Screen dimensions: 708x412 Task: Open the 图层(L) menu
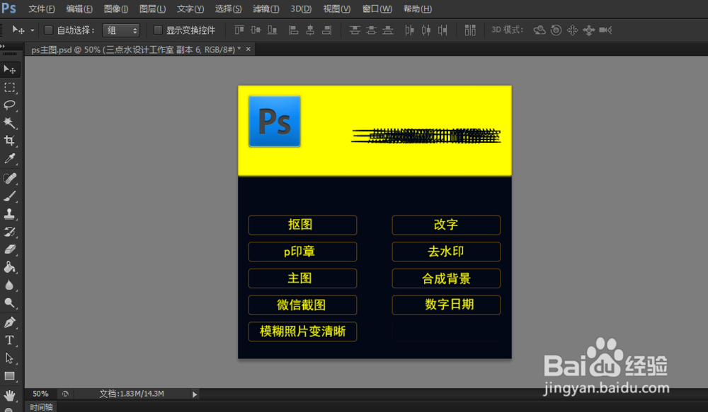click(x=152, y=9)
